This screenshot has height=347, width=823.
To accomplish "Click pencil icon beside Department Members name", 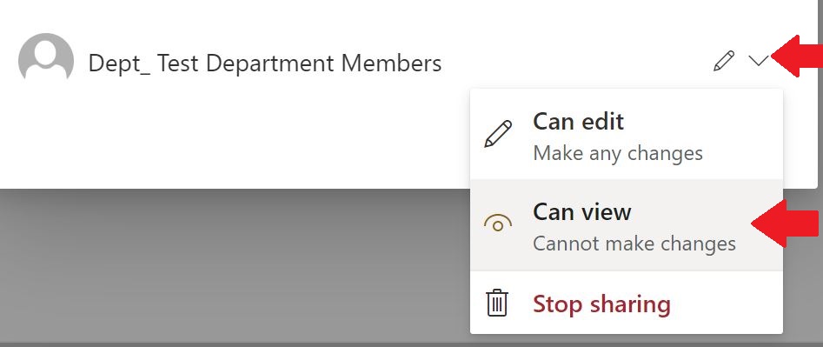I will coord(724,62).
